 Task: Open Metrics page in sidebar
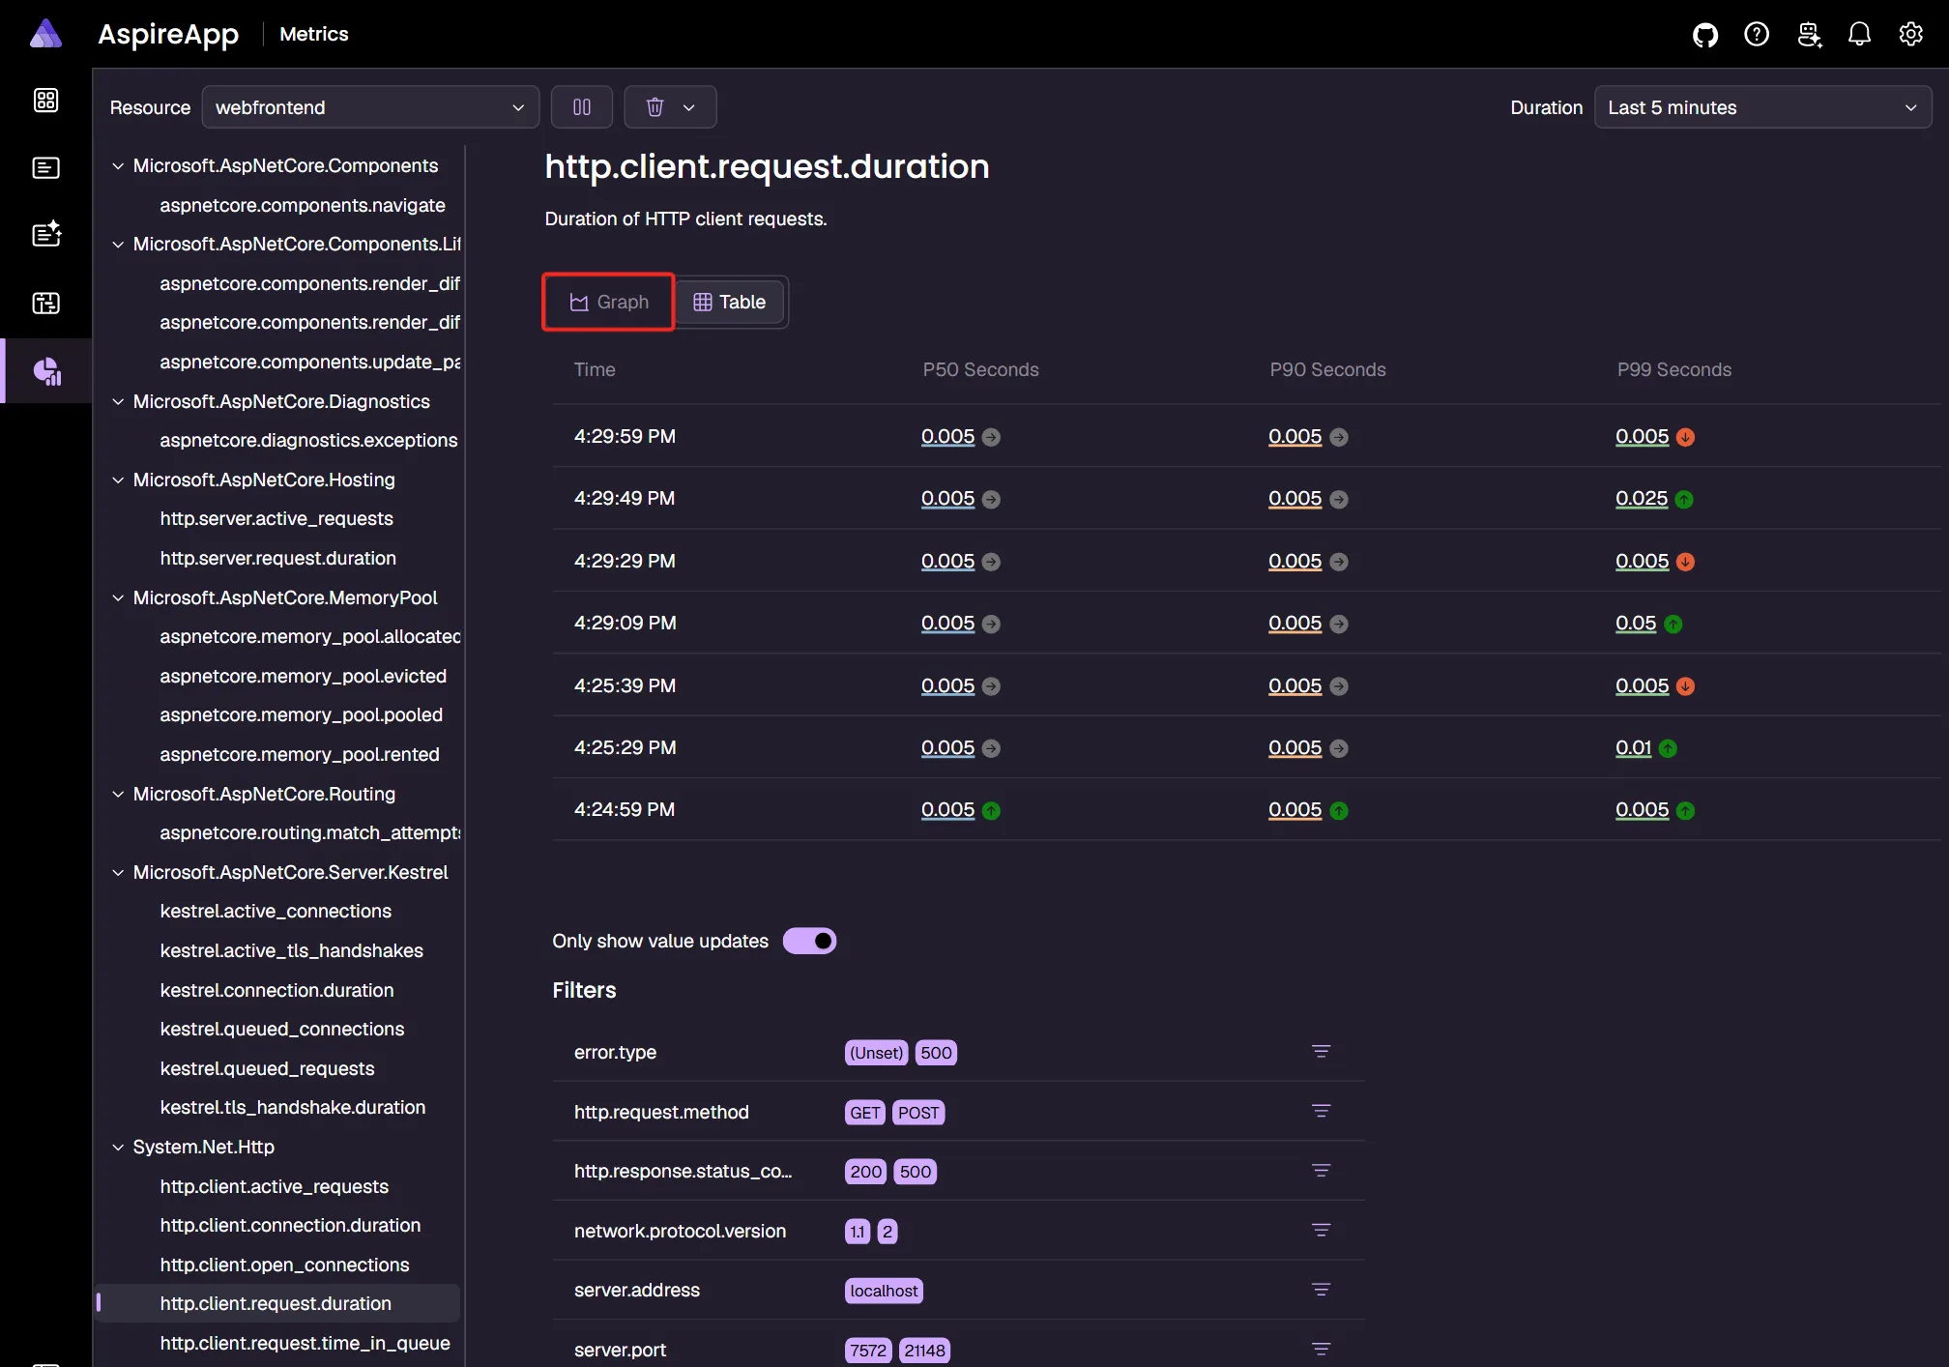pyautogui.click(x=46, y=371)
